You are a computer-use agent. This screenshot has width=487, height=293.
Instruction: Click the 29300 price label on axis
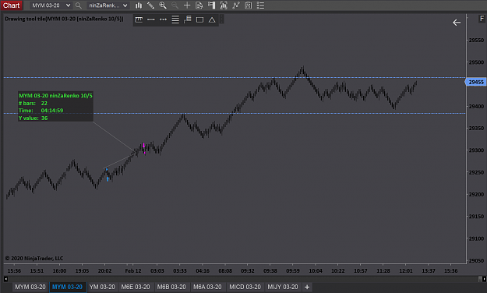(x=476, y=150)
